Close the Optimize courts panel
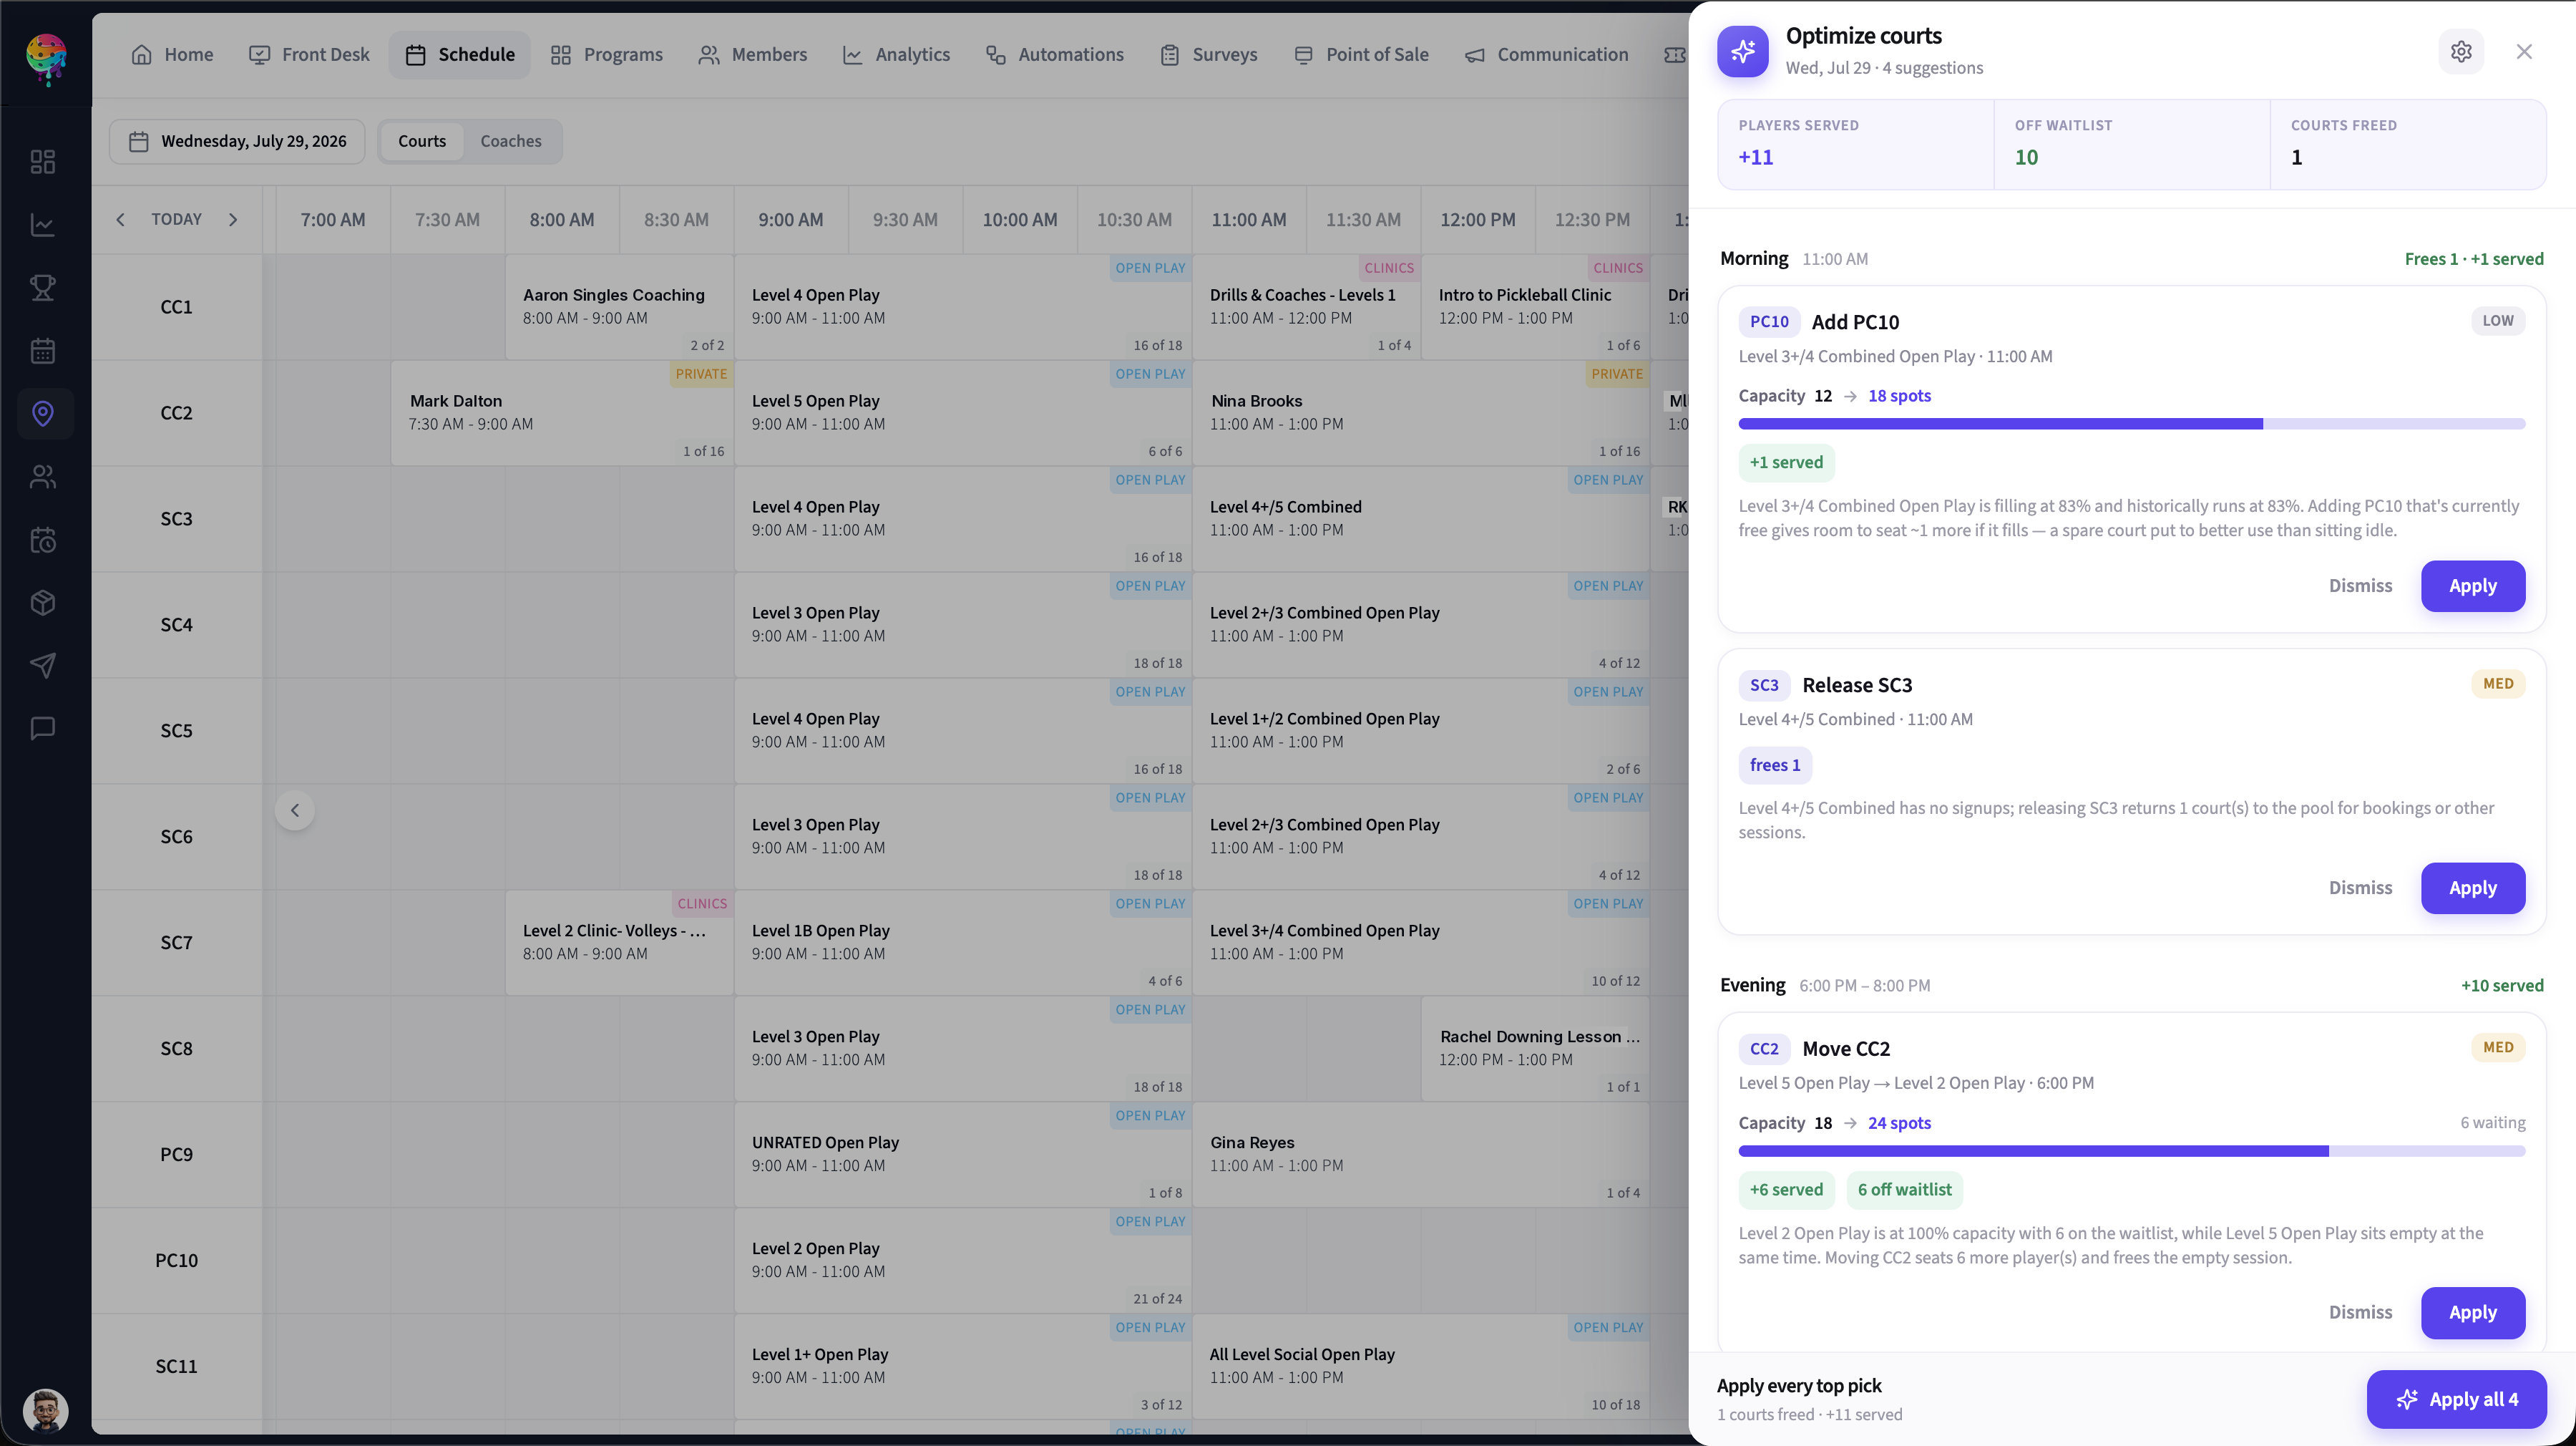Image resolution: width=2576 pixels, height=1446 pixels. point(2524,52)
